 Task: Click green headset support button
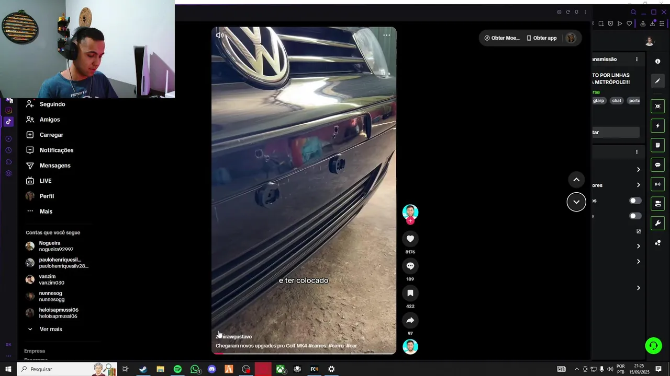click(653, 346)
